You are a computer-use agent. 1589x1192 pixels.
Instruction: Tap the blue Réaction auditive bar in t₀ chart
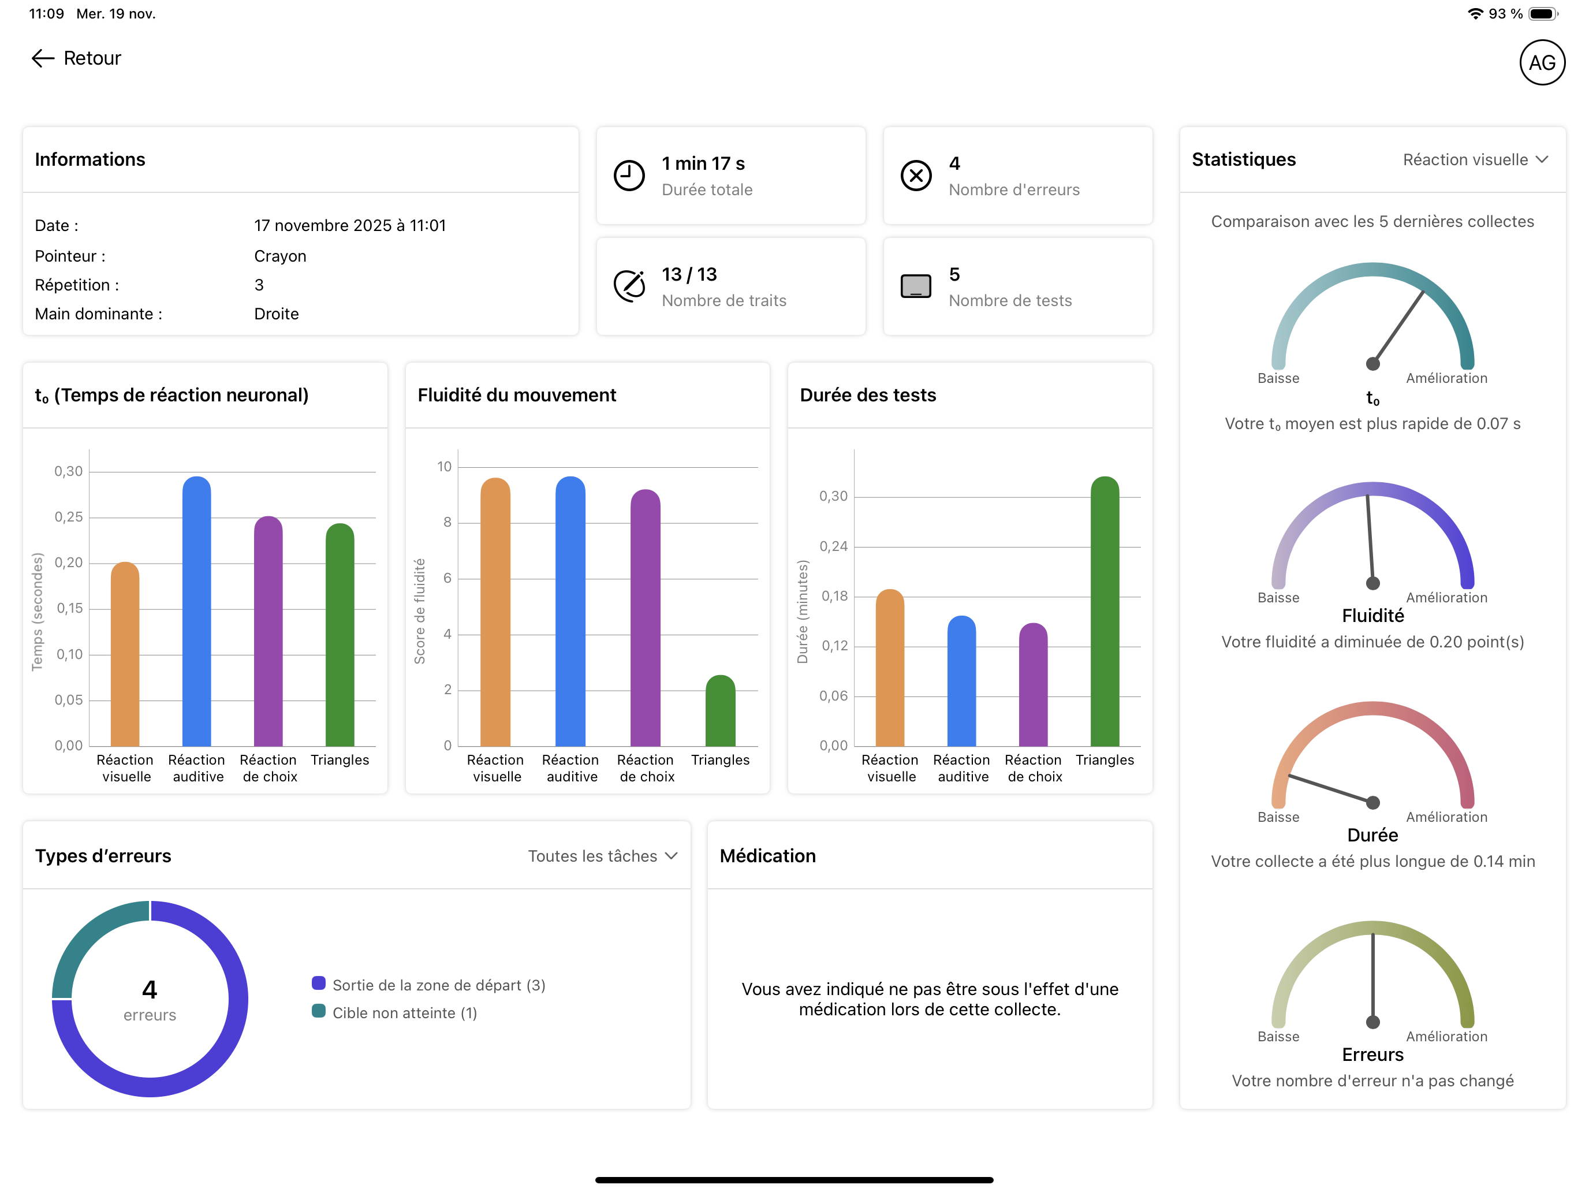197,611
